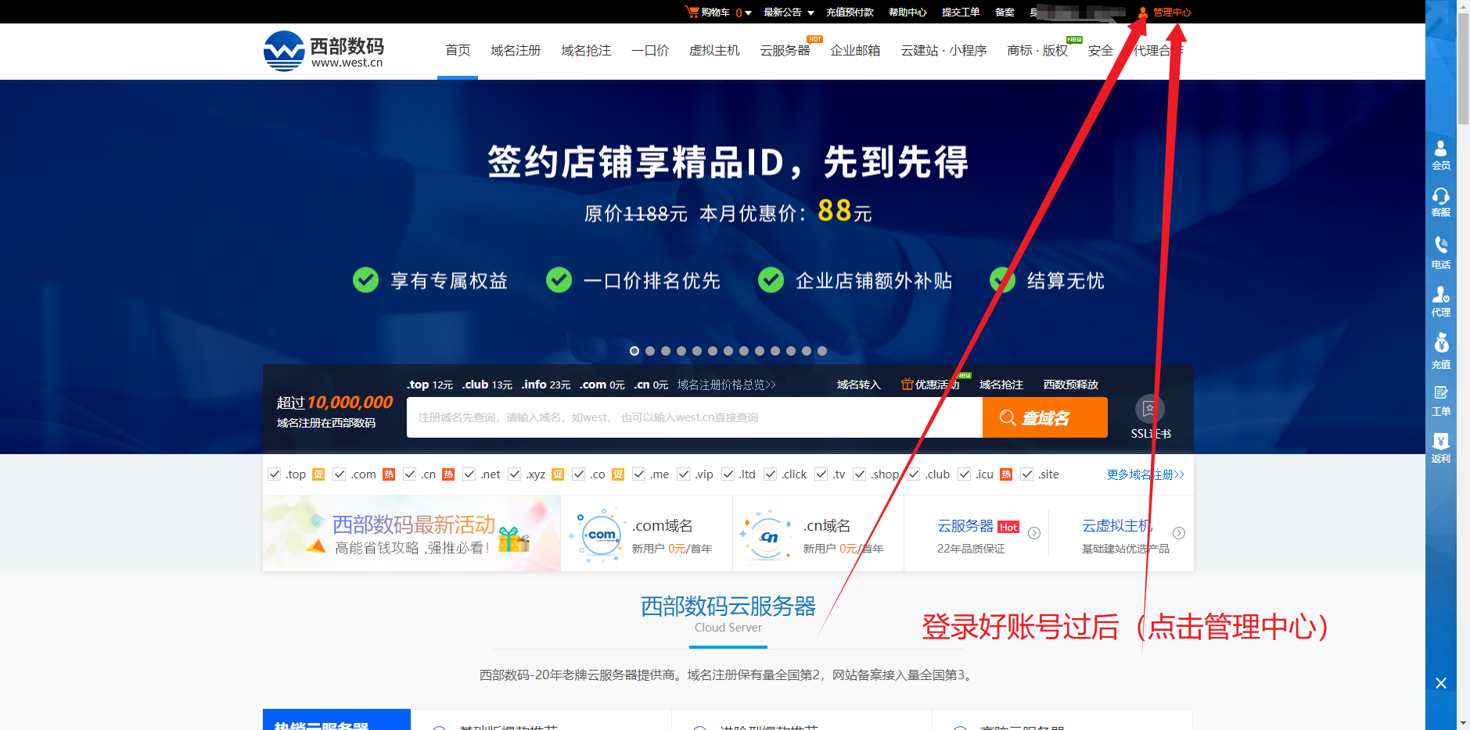Click the user avatar icon beside 管理中心
This screenshot has height=730, width=1470.
point(1142,12)
